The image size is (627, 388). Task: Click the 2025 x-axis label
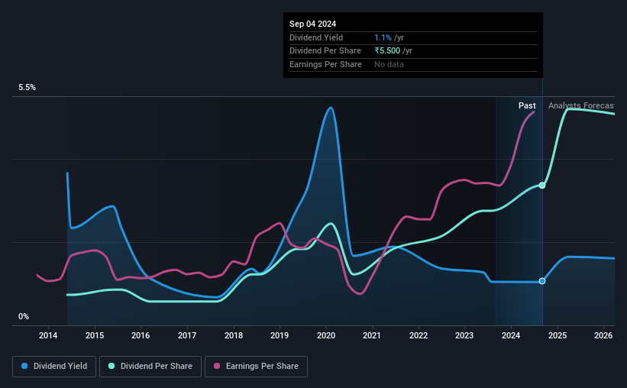point(558,335)
